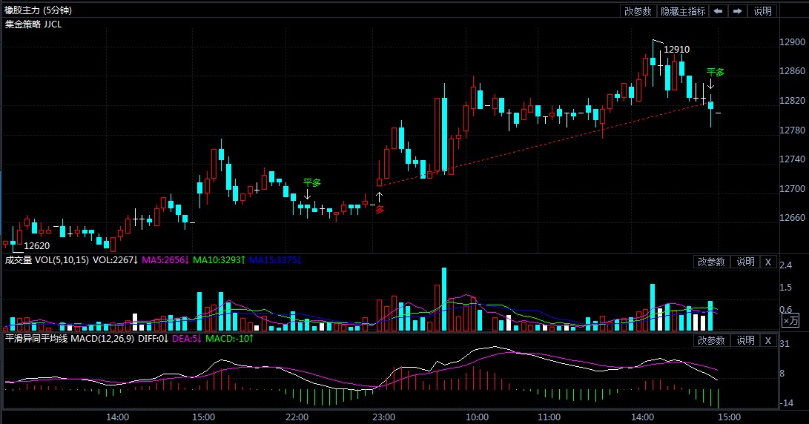
Task: Open 说明 for the main chart
Action: [763, 11]
